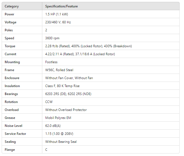Click the Footless mounting value

click(51, 62)
